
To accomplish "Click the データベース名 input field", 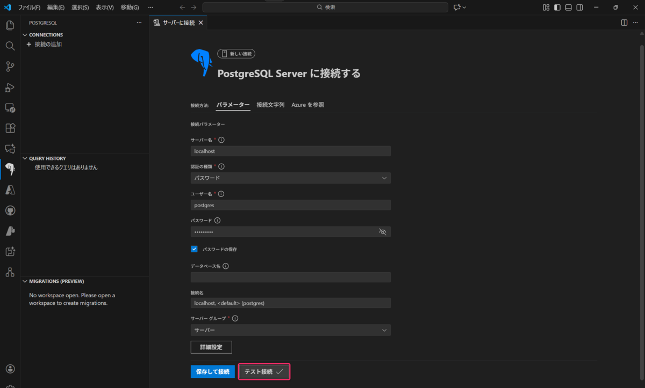I will [x=290, y=277].
